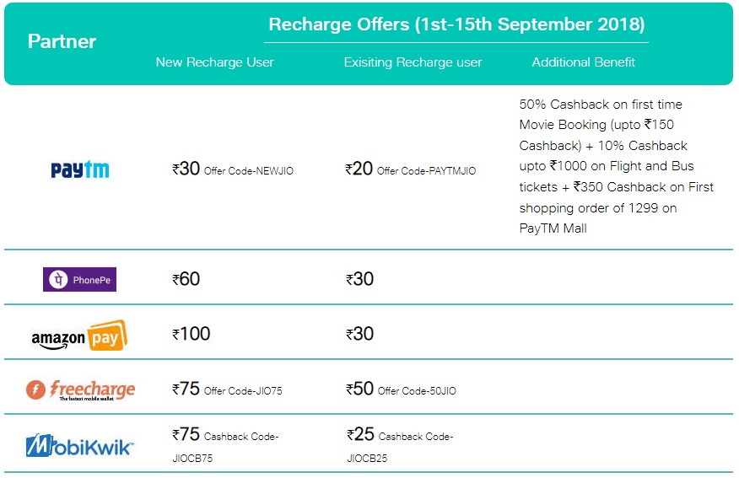739x478 pixels.
Task: Click the ₹60 PhonePe new user offer
Action: pos(186,279)
